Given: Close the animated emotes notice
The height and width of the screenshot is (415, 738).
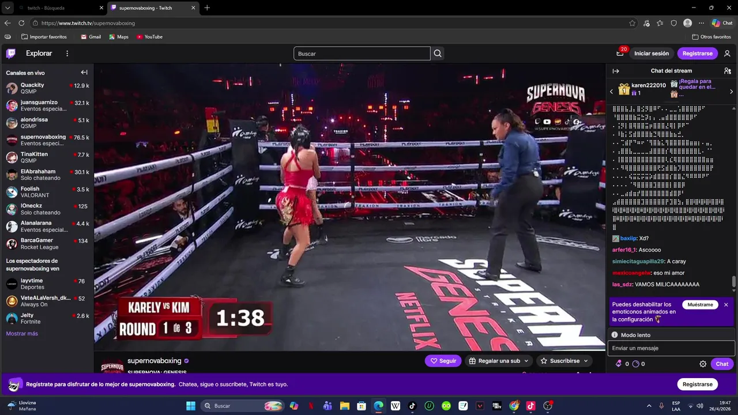Looking at the screenshot, I should [726, 304].
